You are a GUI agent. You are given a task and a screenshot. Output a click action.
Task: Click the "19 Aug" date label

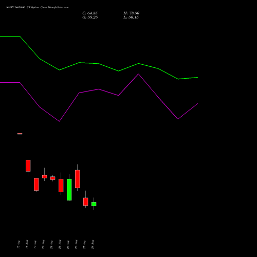(35, 245)
